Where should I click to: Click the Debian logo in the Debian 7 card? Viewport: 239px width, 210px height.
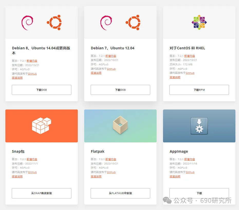[106, 23]
